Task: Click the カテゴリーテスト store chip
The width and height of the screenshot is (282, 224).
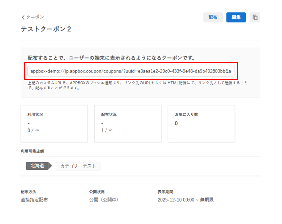Action: point(78,166)
